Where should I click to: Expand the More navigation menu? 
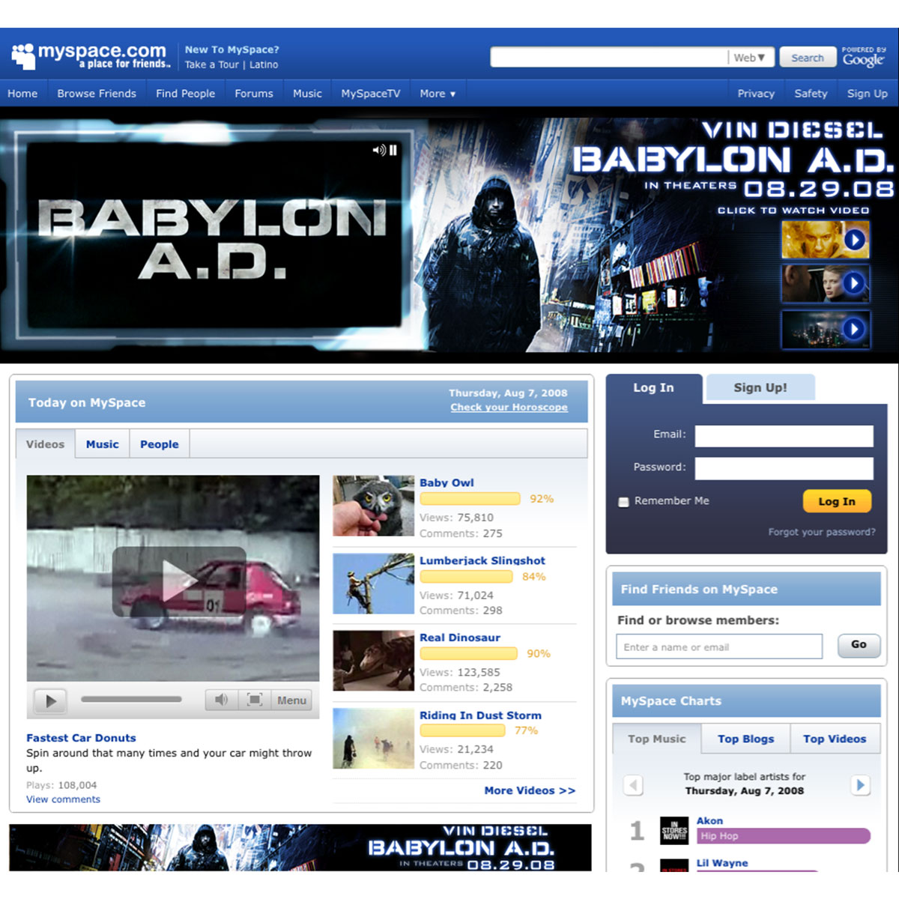click(438, 94)
